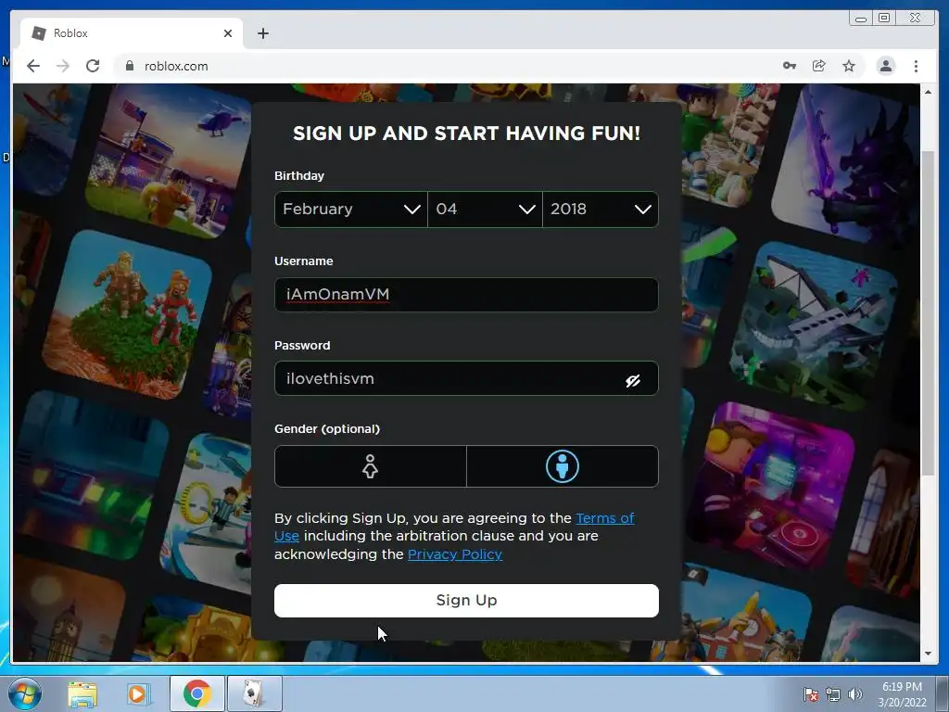Bookmark this page with the star

click(849, 66)
